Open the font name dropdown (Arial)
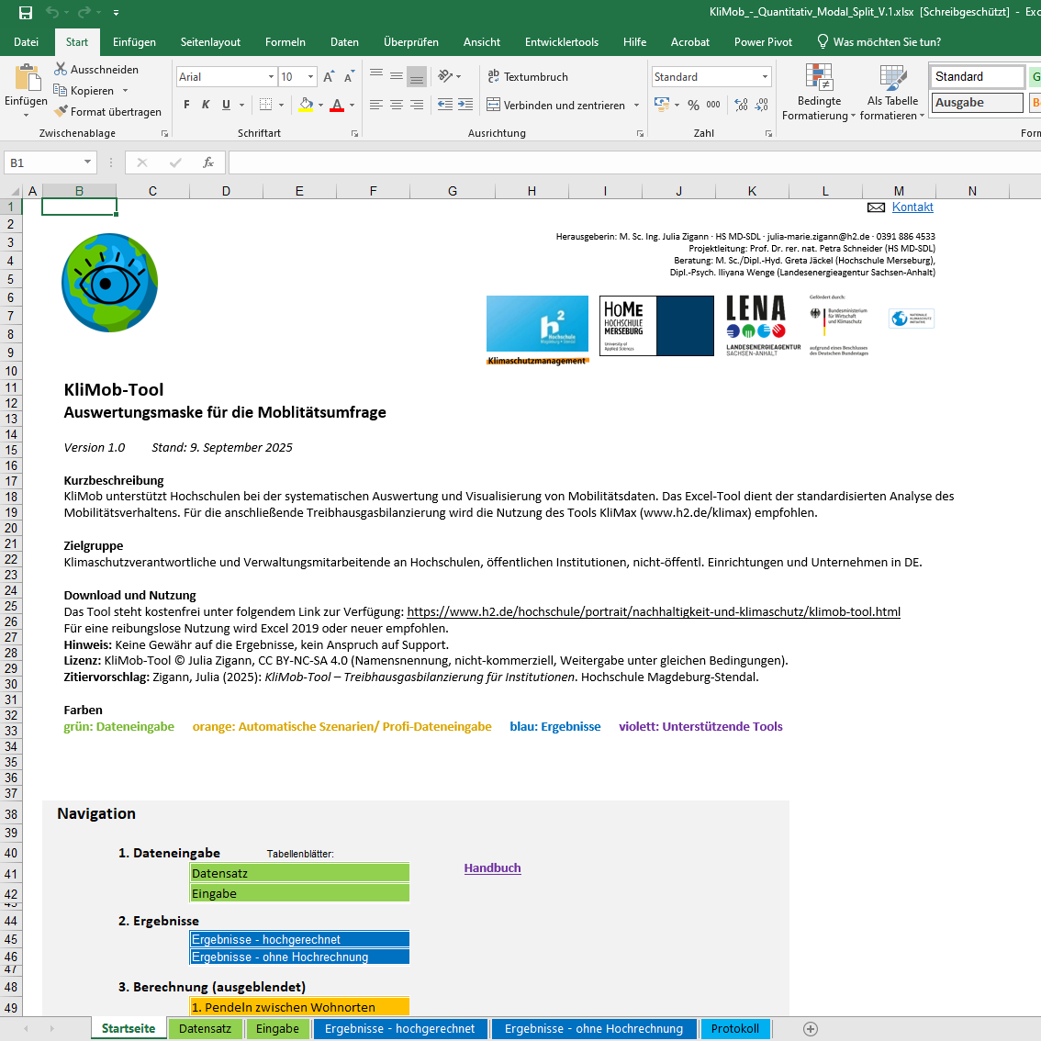 [x=271, y=77]
